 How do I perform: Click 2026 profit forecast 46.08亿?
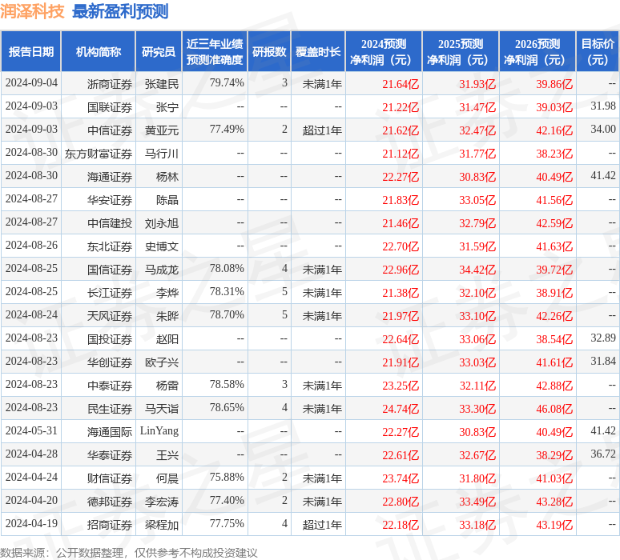(554, 409)
